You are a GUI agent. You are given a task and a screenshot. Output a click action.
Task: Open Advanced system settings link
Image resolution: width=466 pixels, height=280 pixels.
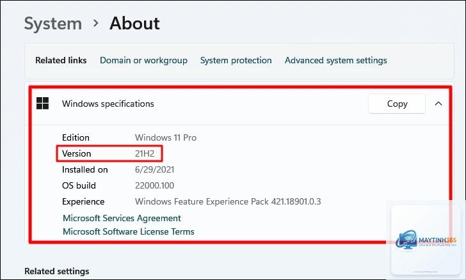(336, 60)
